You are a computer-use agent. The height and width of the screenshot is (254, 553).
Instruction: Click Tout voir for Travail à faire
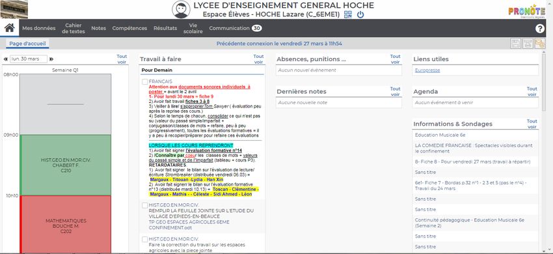point(258,59)
